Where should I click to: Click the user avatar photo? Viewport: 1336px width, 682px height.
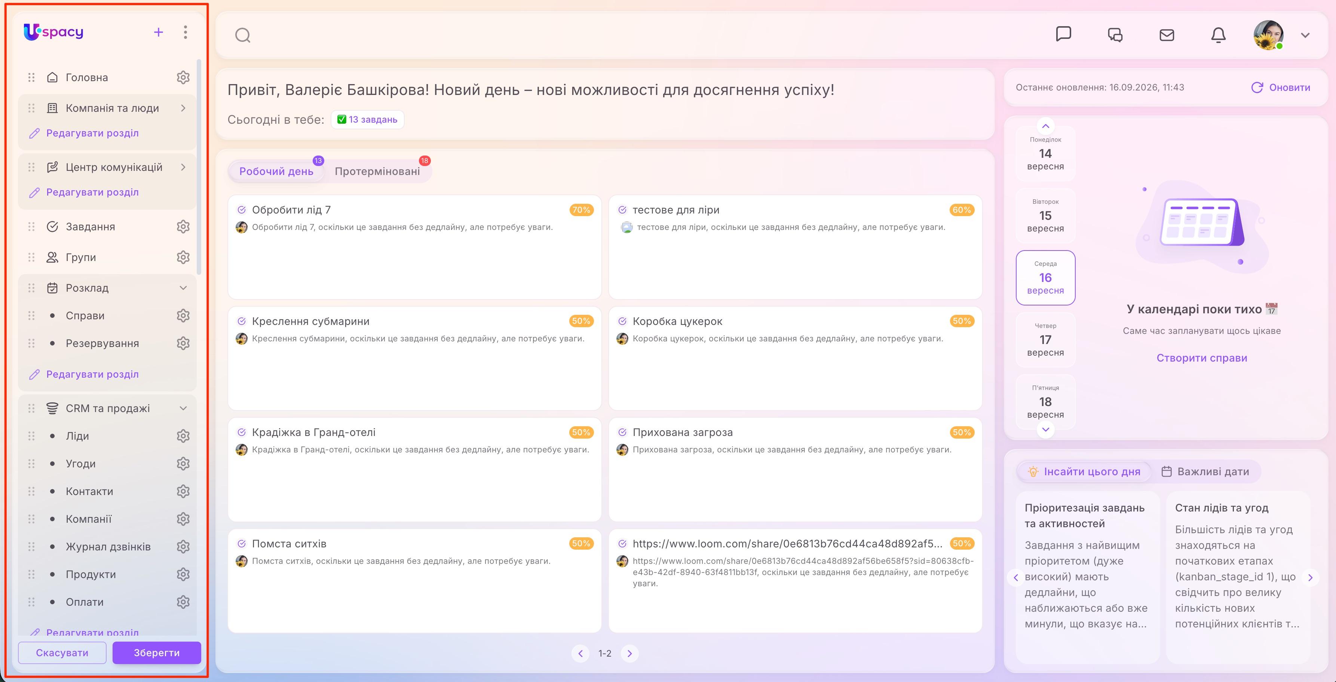point(1269,35)
